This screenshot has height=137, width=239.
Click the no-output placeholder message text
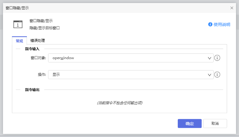pyautogui.click(x=119, y=103)
